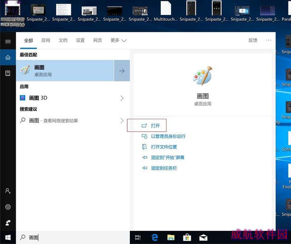
Task: Expand the chevron next to 画图 3D
Action: pyautogui.click(x=122, y=98)
